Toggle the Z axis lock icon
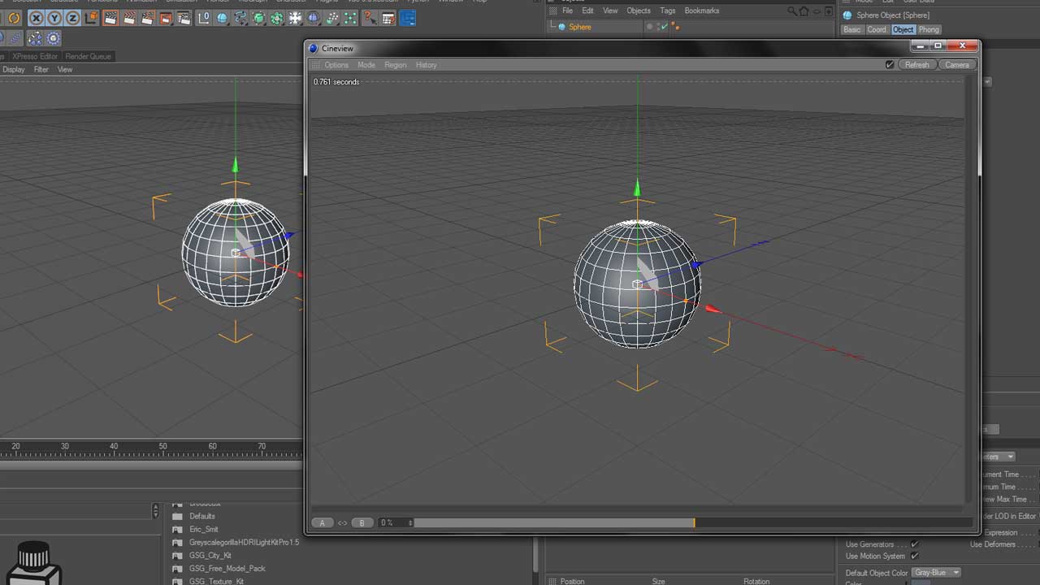This screenshot has width=1040, height=585. [72, 18]
